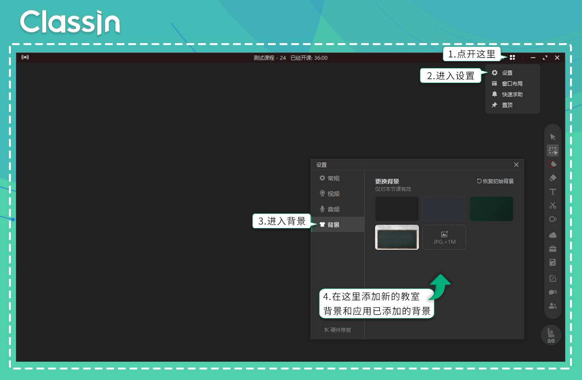The image size is (582, 380).
Task: Choose the pen drawing tool
Action: [553, 164]
